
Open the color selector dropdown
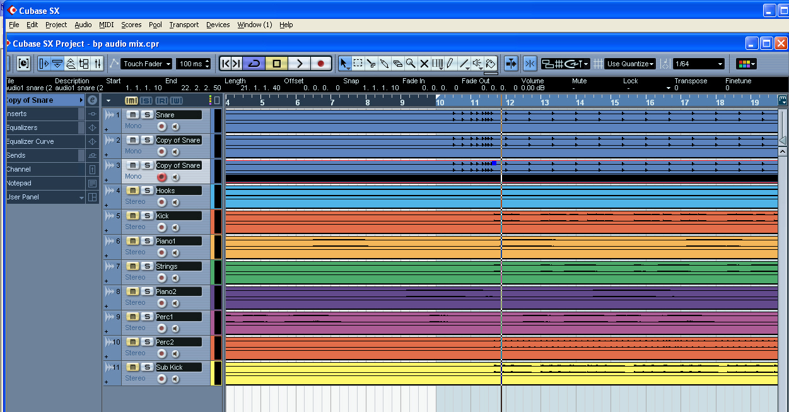tap(746, 64)
